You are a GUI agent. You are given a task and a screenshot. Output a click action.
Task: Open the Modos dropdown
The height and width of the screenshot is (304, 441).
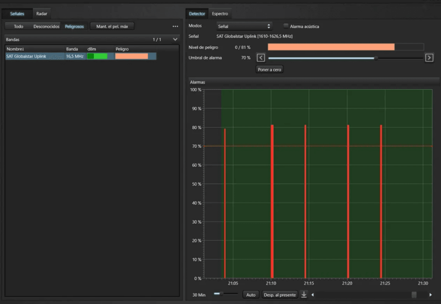[x=244, y=26]
